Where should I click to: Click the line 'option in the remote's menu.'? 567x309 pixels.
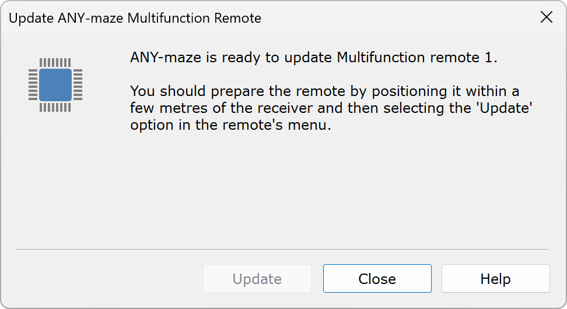tap(230, 125)
